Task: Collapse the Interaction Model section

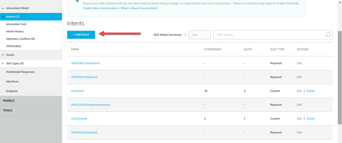Action: tap(3, 8)
